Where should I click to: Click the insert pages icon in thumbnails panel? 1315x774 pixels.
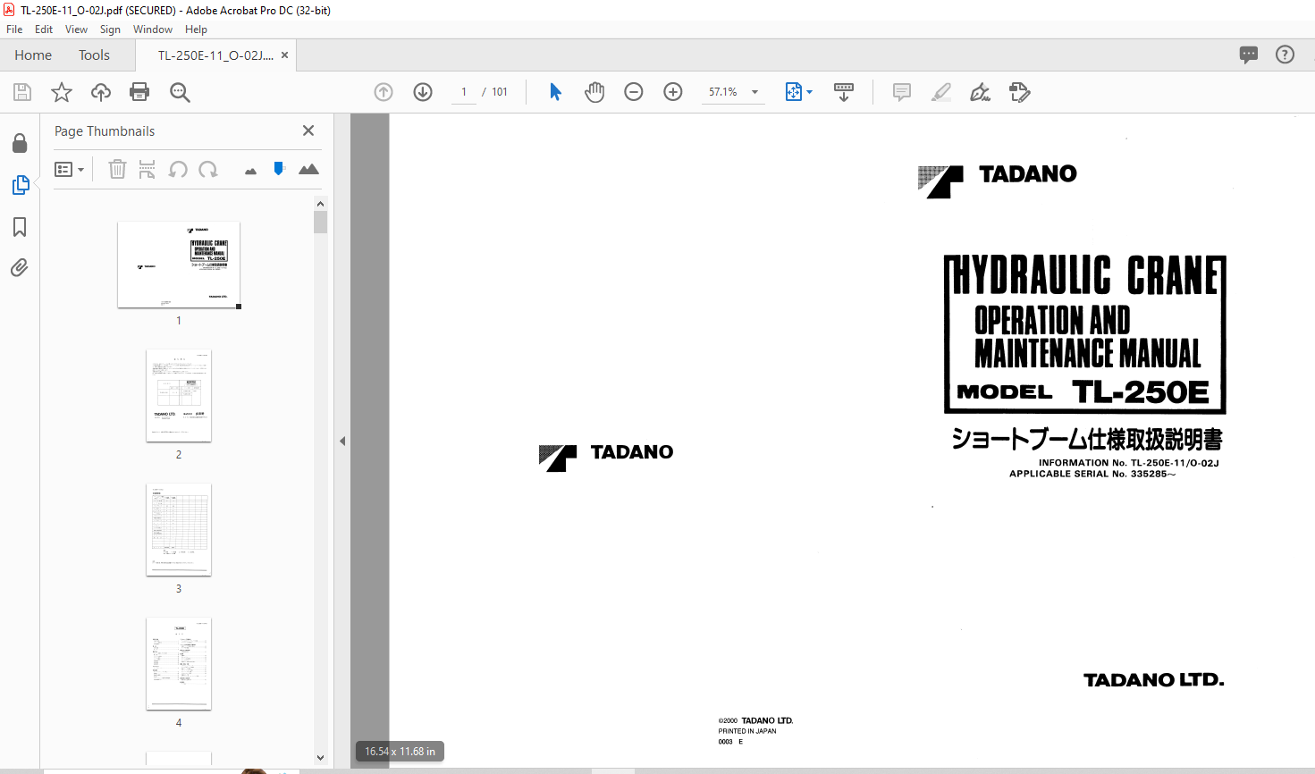tap(148, 169)
